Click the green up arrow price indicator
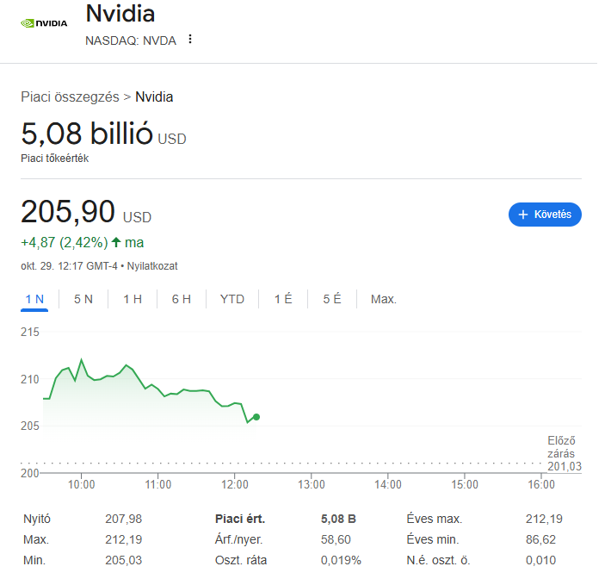 coord(116,242)
